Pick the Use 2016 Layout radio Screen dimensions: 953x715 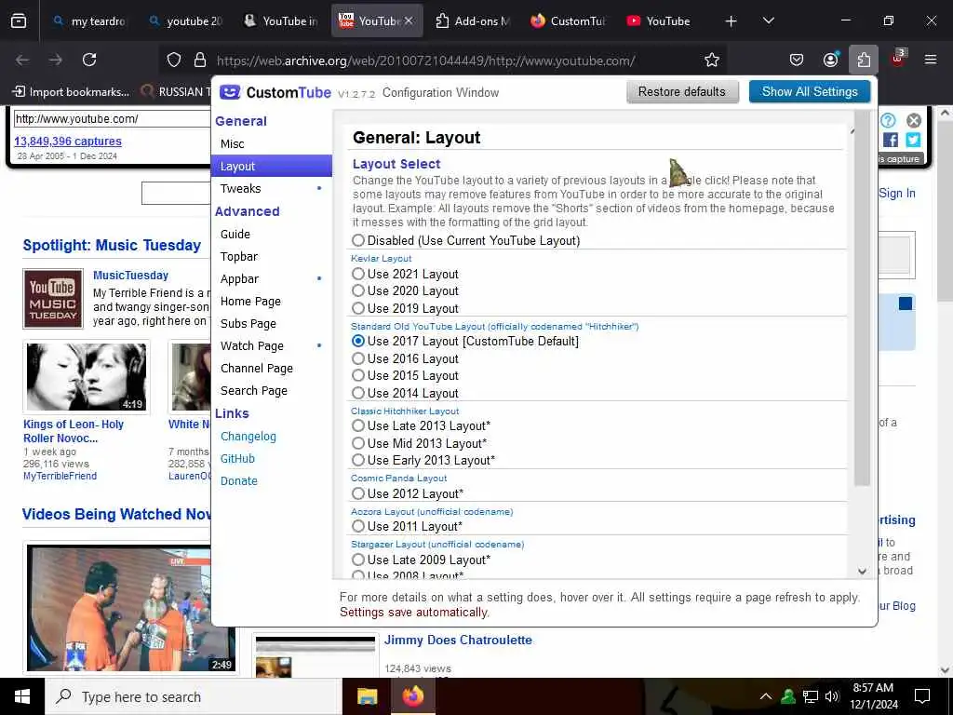358,358
